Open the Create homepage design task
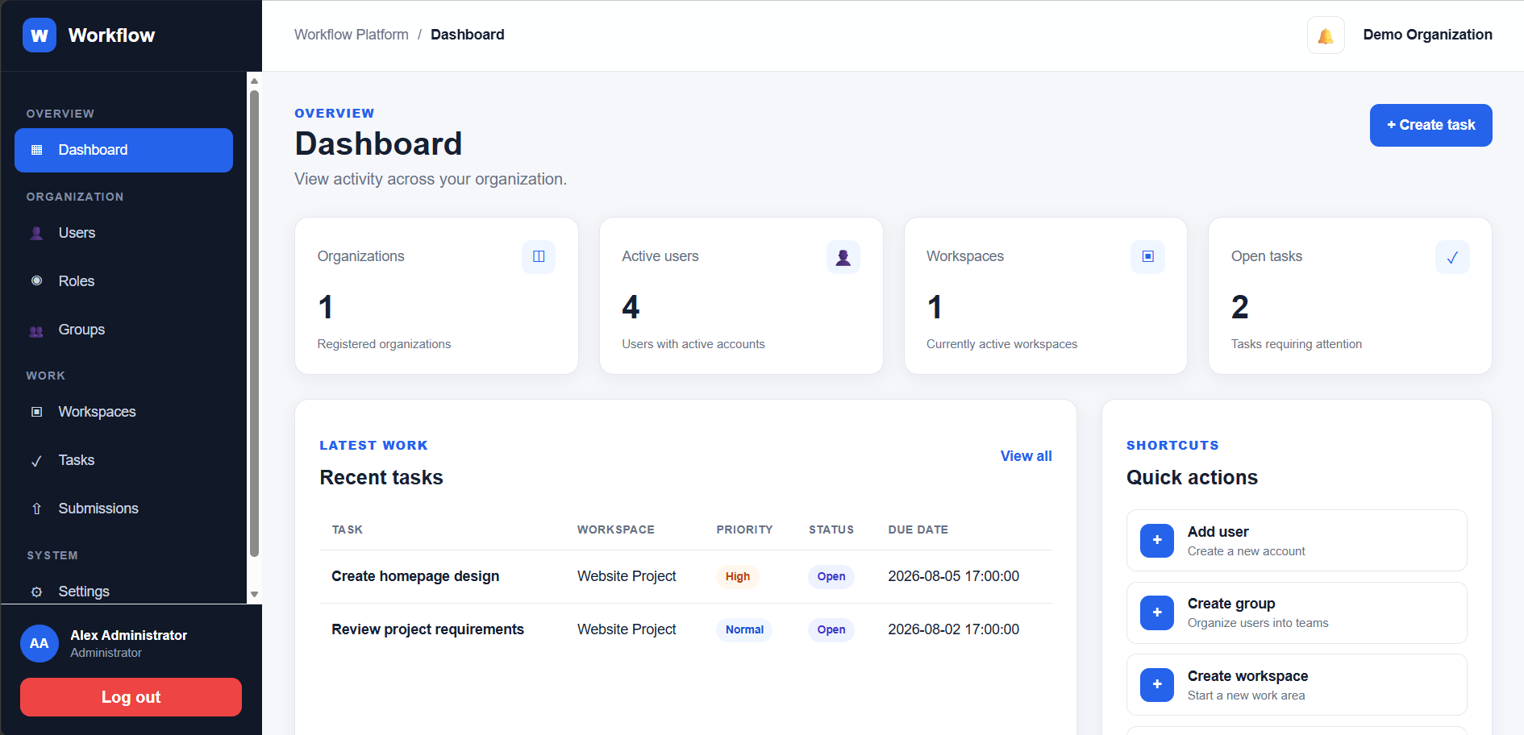The width and height of the screenshot is (1524, 735). click(x=415, y=576)
